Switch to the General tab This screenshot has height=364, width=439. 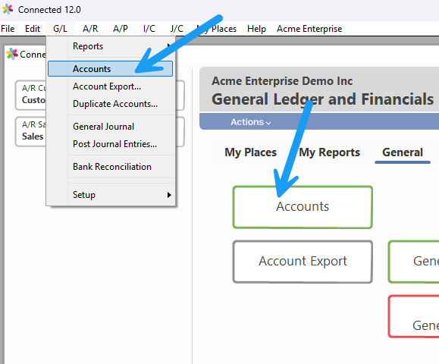403,153
